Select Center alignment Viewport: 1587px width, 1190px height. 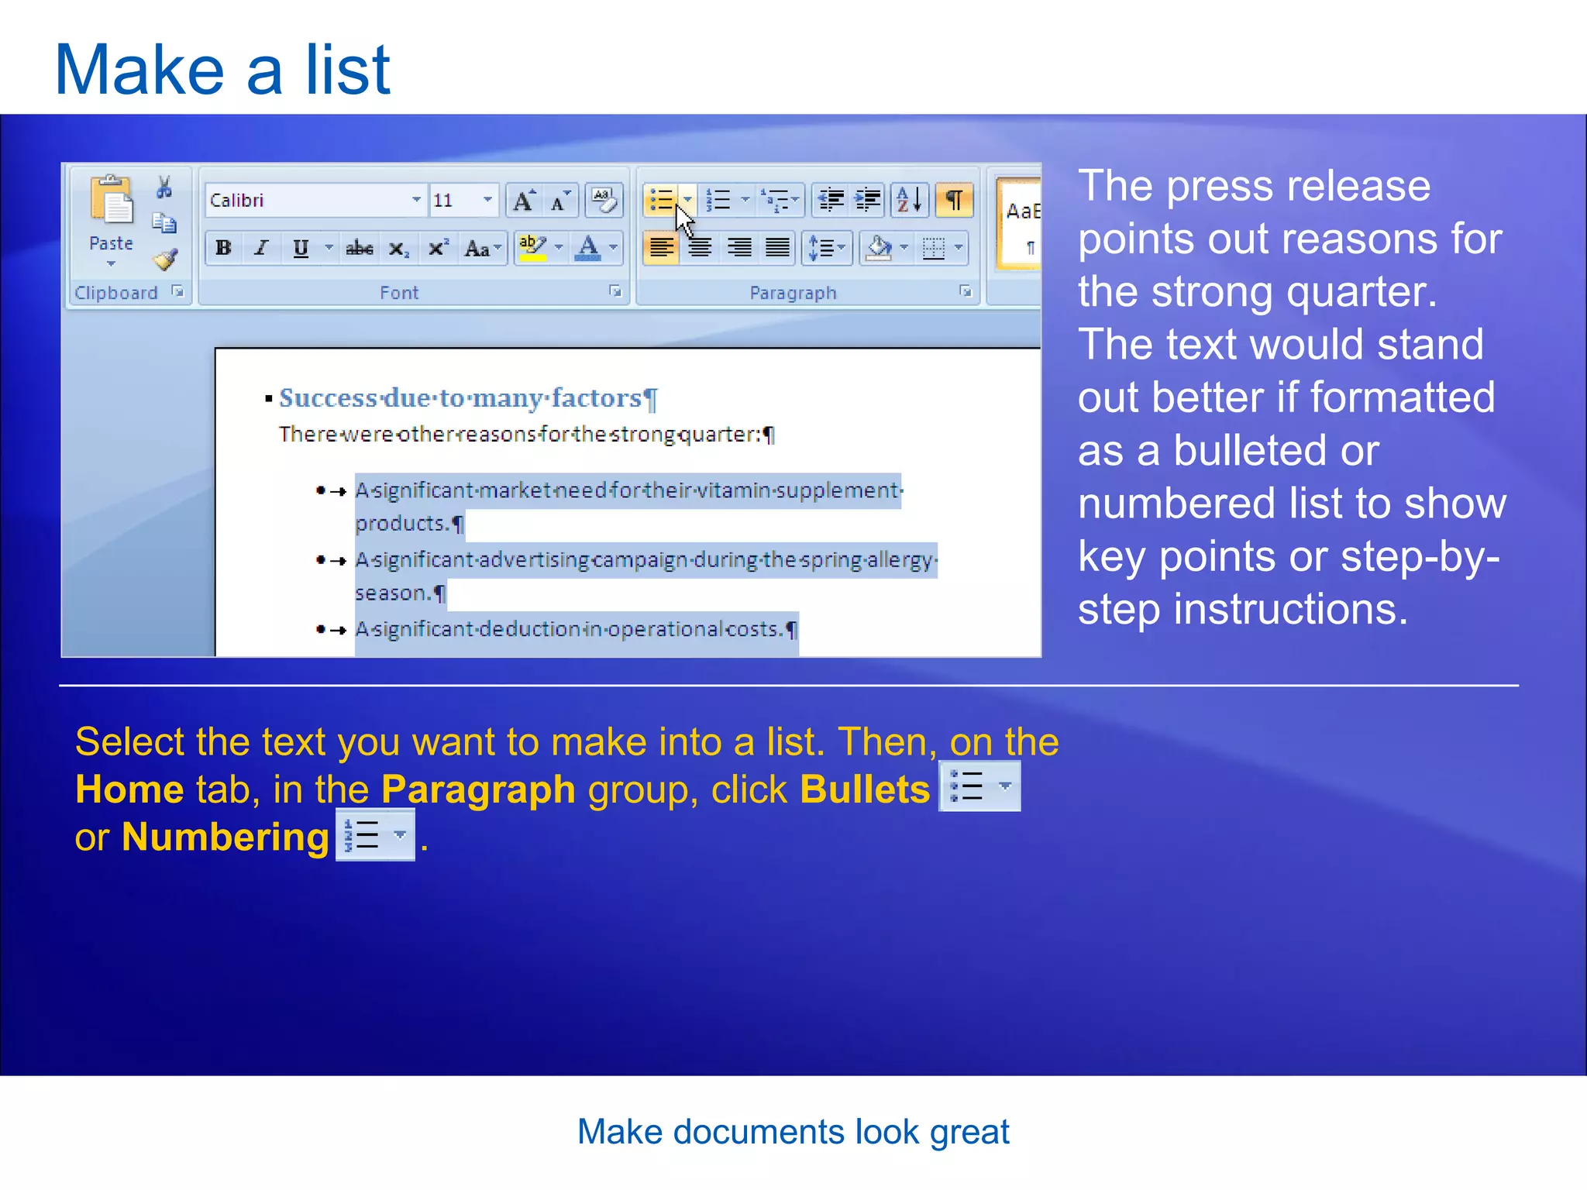tap(701, 248)
